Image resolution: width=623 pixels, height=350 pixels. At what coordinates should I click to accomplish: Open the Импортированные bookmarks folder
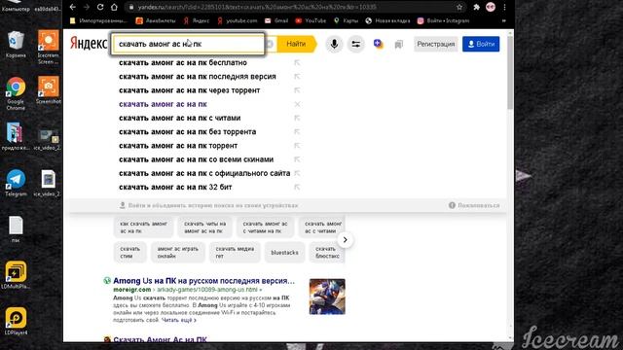point(98,20)
